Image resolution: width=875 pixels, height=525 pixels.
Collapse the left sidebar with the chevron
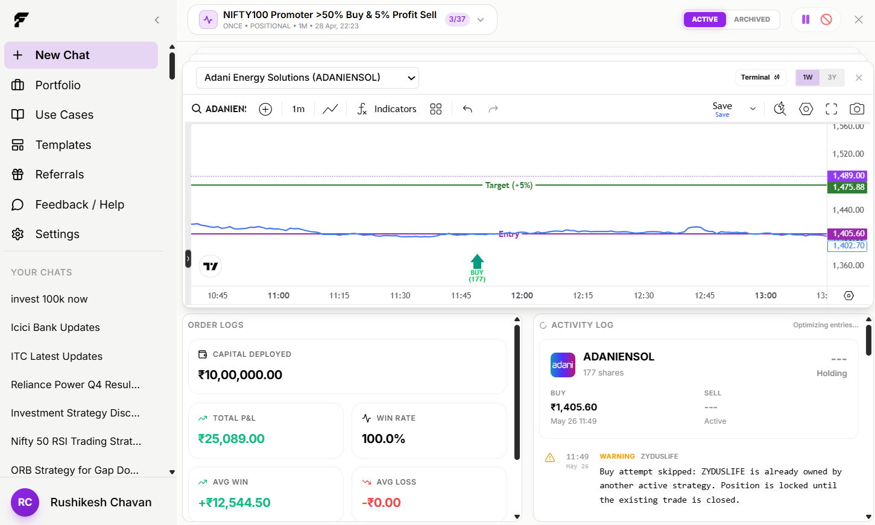pos(157,20)
